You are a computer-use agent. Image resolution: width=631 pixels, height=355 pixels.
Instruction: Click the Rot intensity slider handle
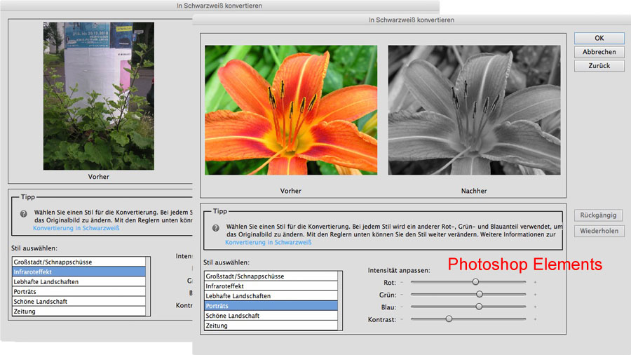pyautogui.click(x=475, y=281)
